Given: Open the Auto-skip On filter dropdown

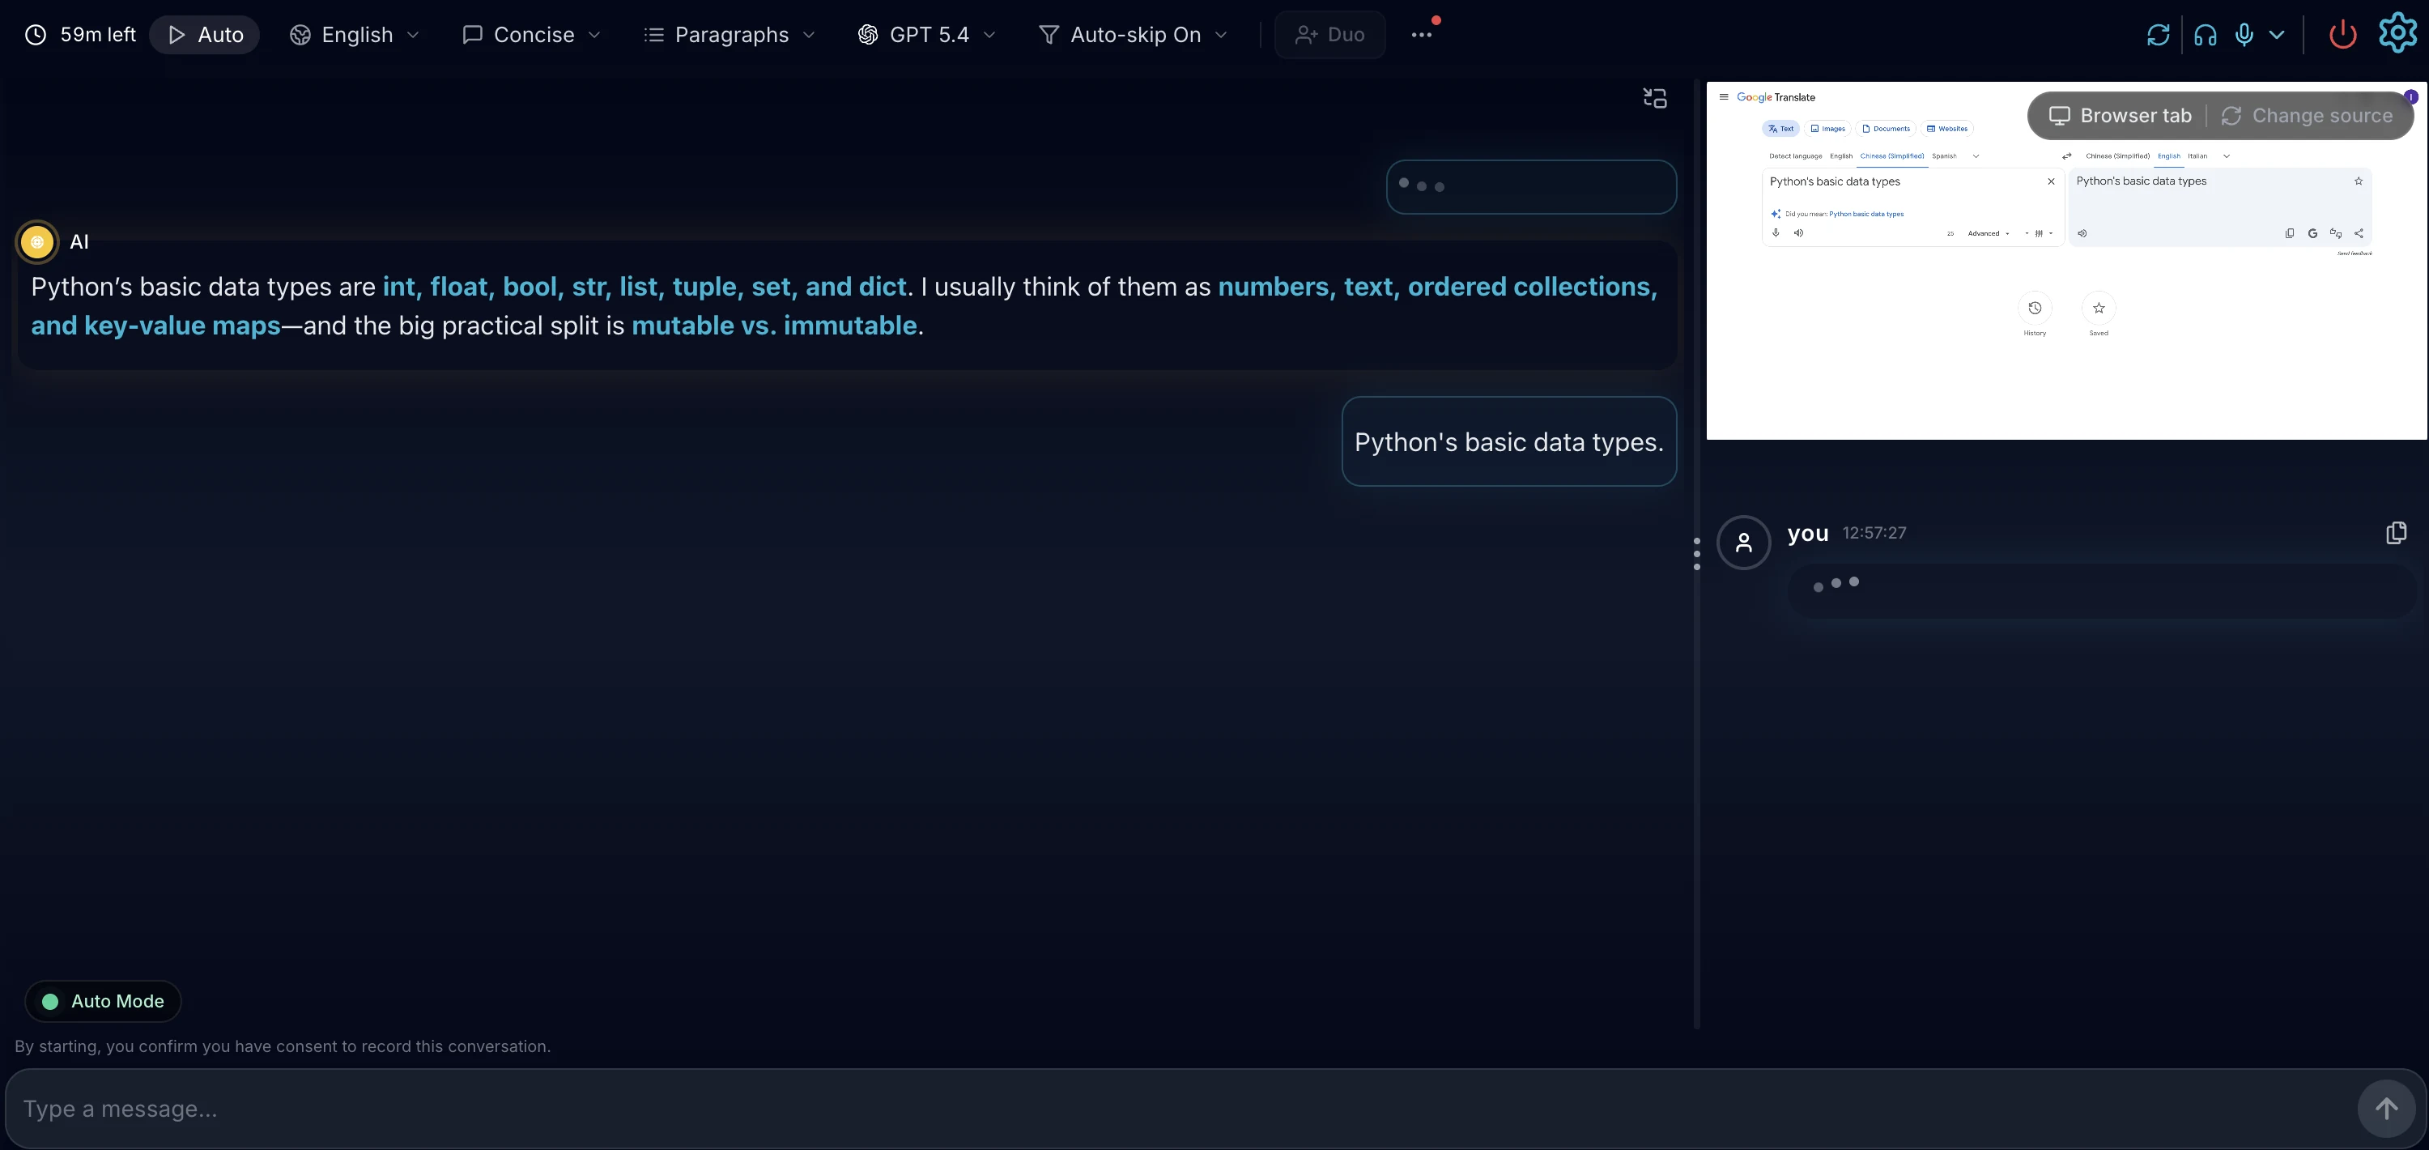Looking at the screenshot, I should click(x=1134, y=35).
